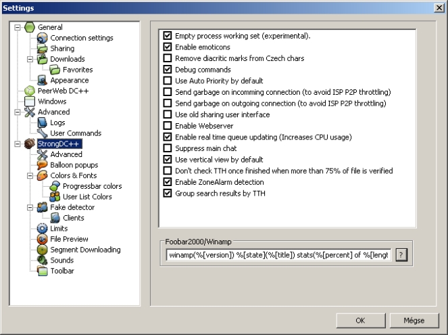
Task: Collapse the Fake detector tree node
Action: click(x=30, y=207)
